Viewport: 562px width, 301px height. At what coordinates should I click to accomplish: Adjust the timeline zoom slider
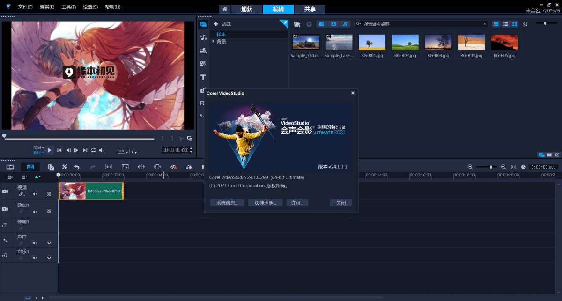tap(487, 167)
